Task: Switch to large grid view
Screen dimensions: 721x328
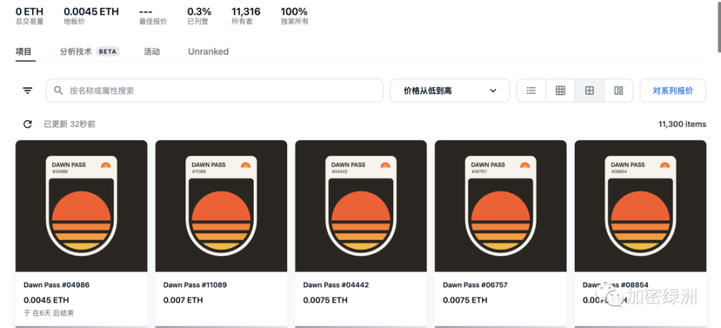Action: (x=589, y=90)
